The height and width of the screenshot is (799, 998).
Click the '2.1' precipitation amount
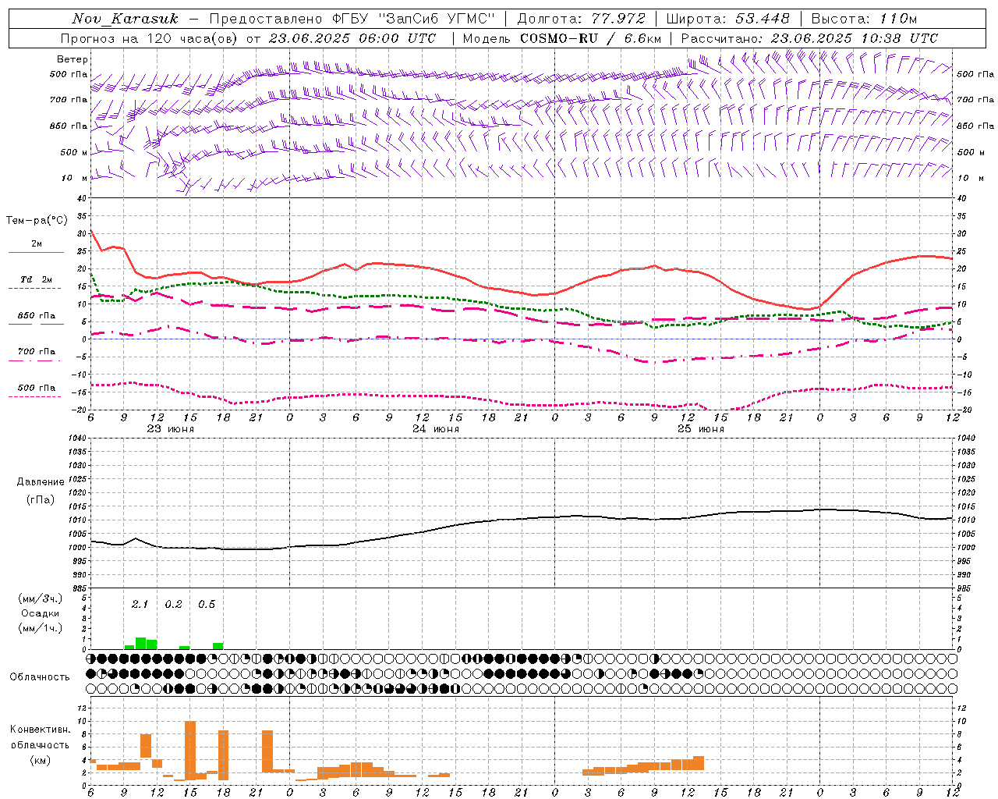point(140,605)
